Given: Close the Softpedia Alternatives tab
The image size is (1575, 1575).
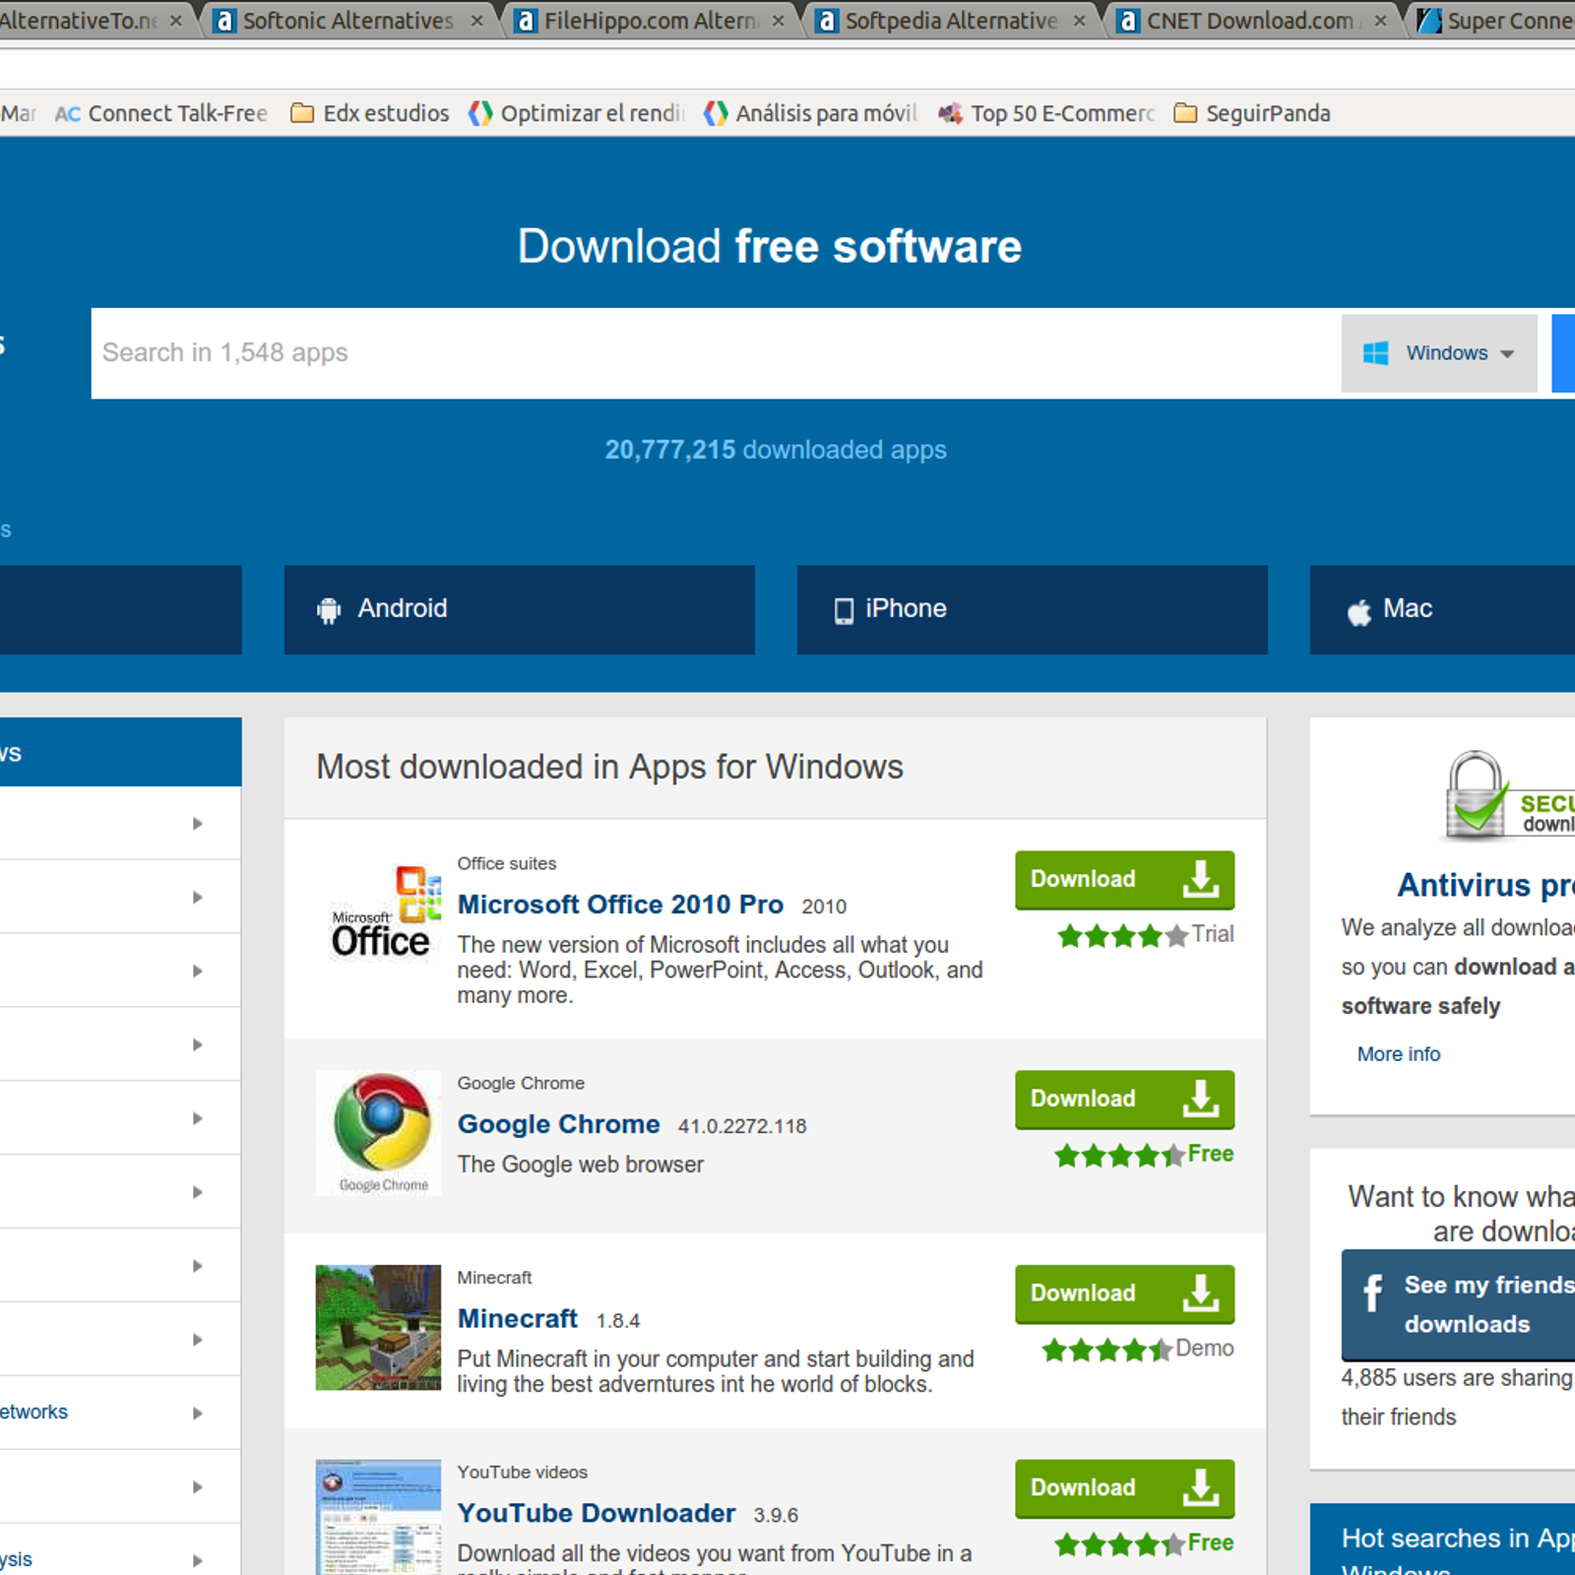Looking at the screenshot, I should [1080, 21].
